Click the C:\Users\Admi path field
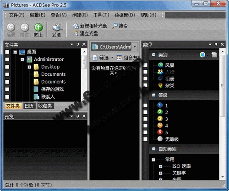The width and height of the screenshot is (229, 191). pyautogui.click(x=115, y=47)
